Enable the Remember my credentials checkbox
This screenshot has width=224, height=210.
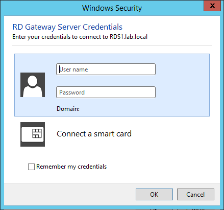31,167
